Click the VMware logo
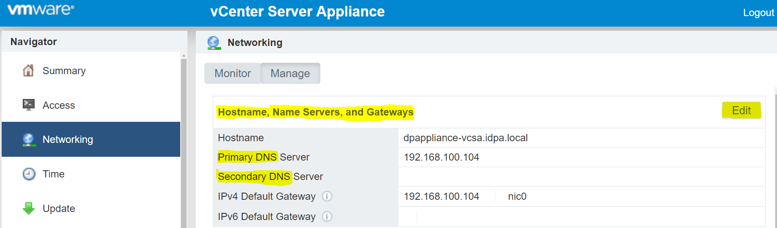This screenshot has height=228, width=777. coord(41,10)
